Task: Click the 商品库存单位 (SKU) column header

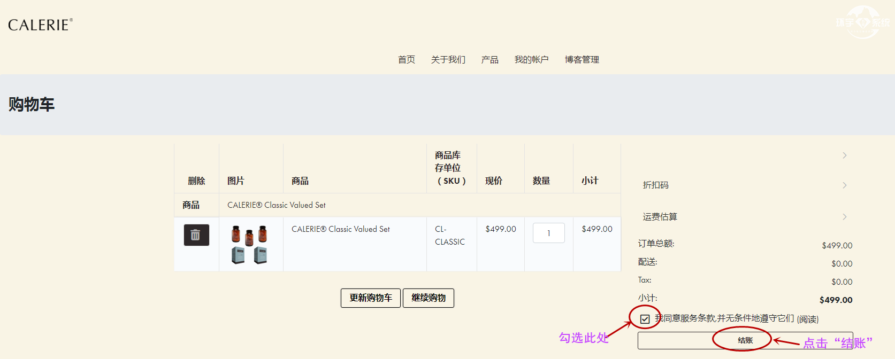Action: pyautogui.click(x=452, y=168)
